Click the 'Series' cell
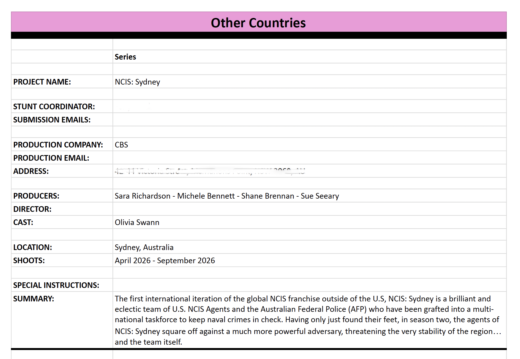Screen dimensions: 520x359 coord(309,57)
